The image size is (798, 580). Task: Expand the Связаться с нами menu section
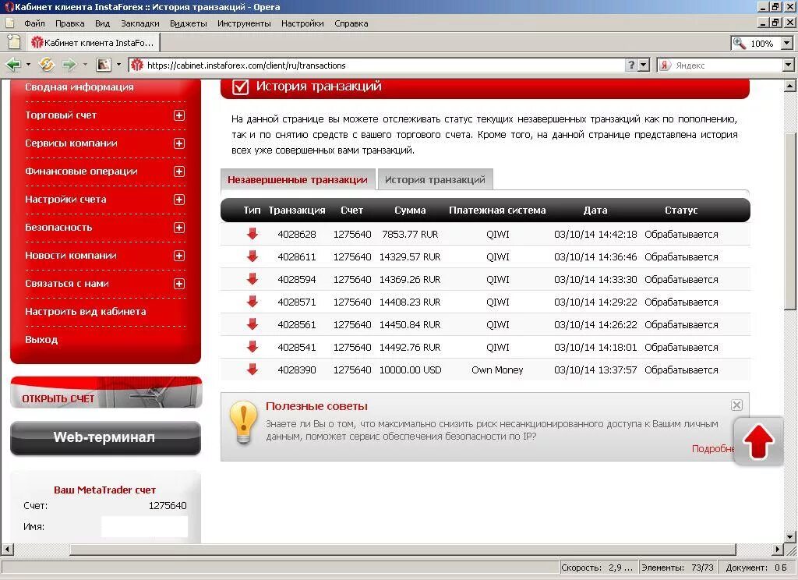(179, 284)
